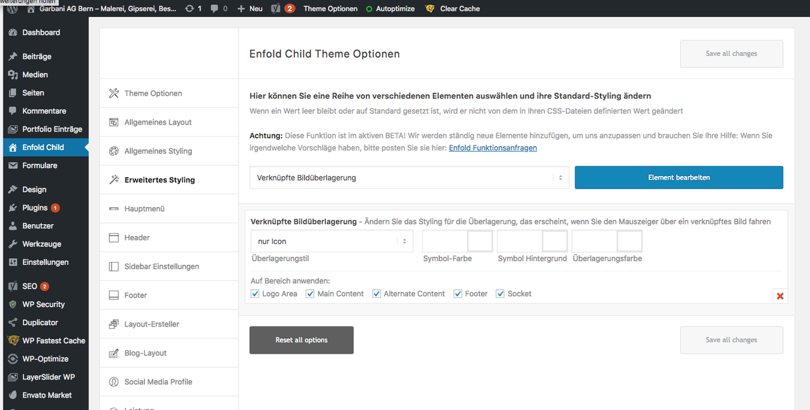Click the Medien media icon
810x410 pixels.
pos(13,75)
